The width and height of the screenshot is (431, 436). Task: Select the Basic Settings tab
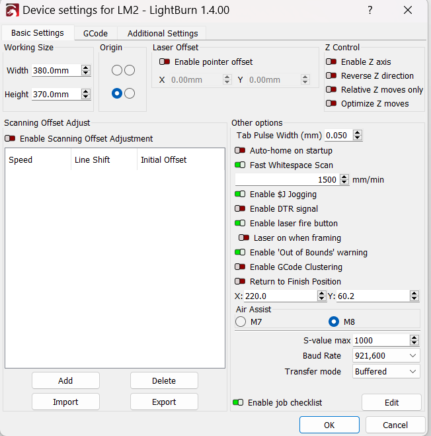click(38, 33)
